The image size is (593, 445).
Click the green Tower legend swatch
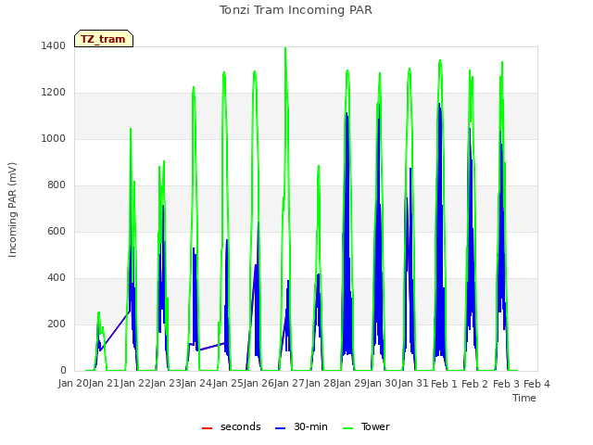point(347,428)
